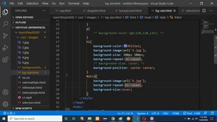Click HTML language mode status item

pos(176,113)
